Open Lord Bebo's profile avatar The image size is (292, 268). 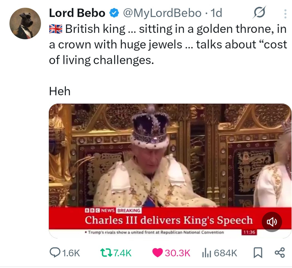coord(25,23)
